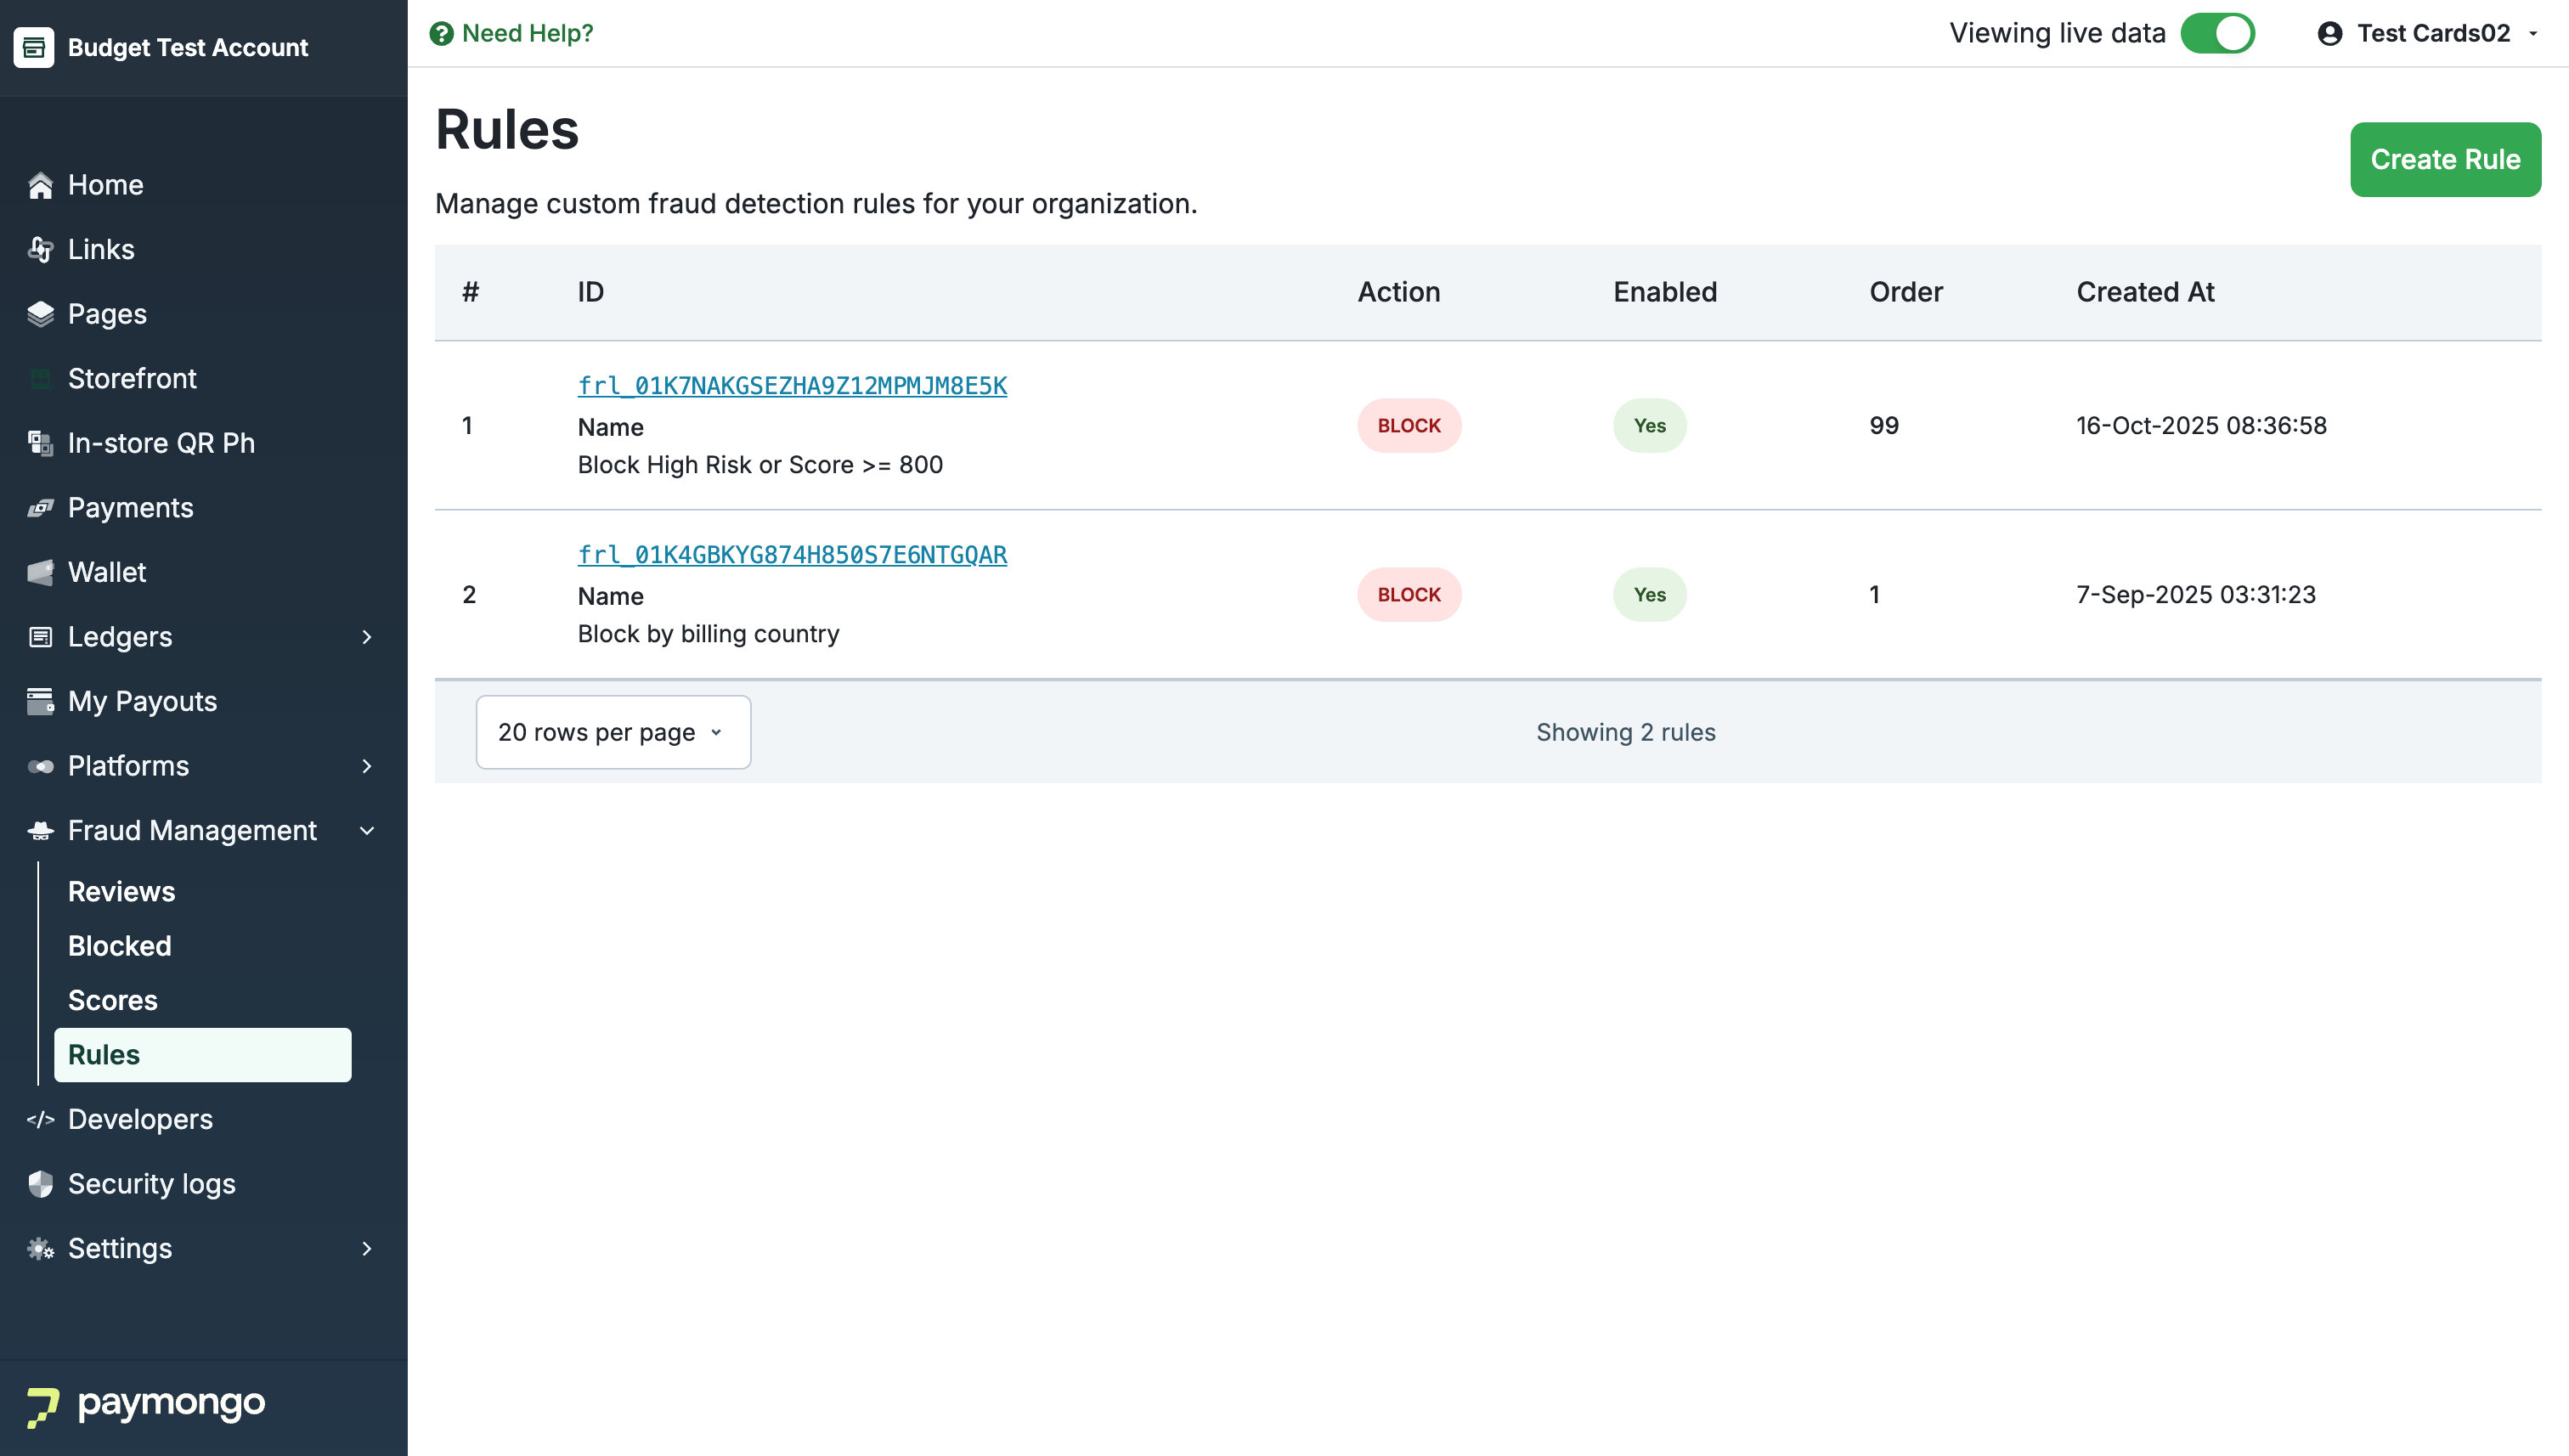This screenshot has height=1456, width=2569.
Task: Click the paymongo logo at bottom
Action: click(x=146, y=1405)
